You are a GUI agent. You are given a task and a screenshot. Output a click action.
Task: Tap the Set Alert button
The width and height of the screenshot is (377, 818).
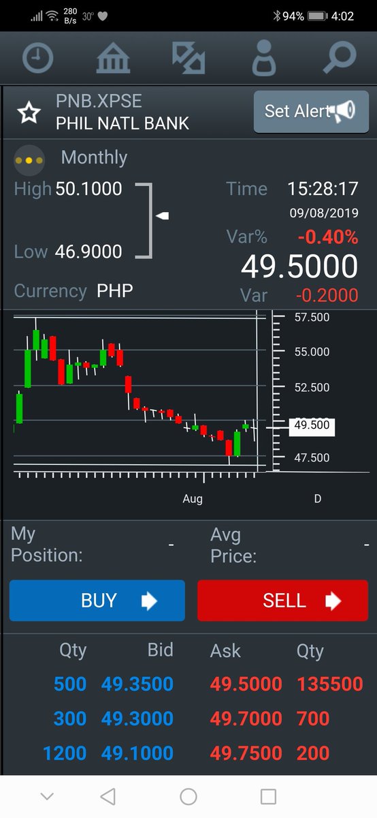(x=311, y=111)
